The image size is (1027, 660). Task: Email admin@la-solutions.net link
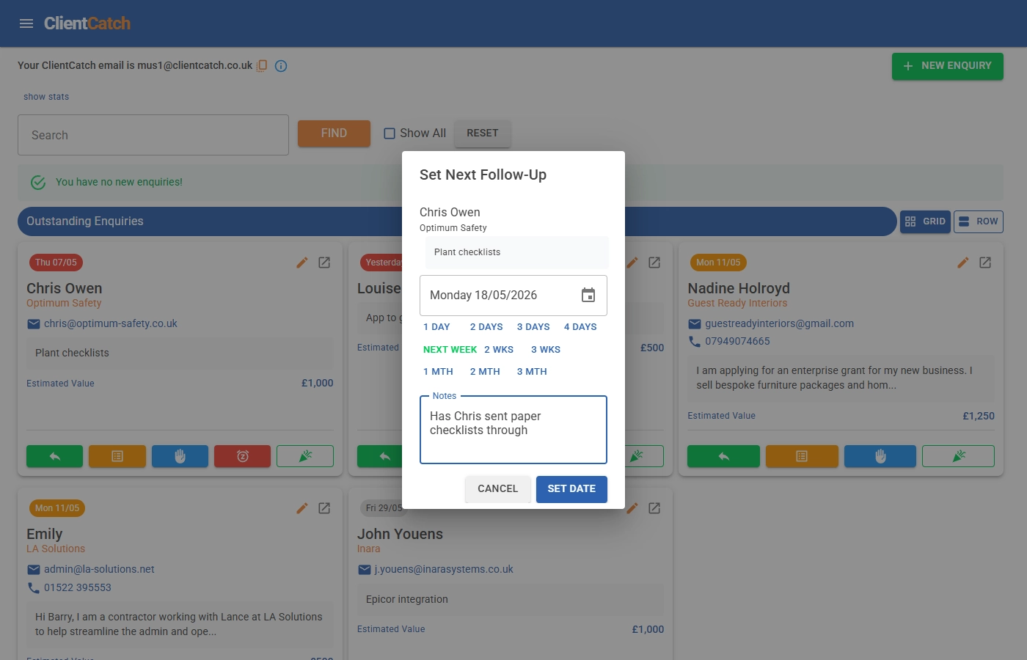99,569
